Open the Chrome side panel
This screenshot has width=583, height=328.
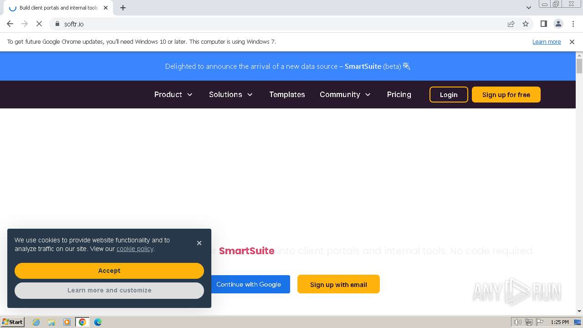(x=543, y=24)
